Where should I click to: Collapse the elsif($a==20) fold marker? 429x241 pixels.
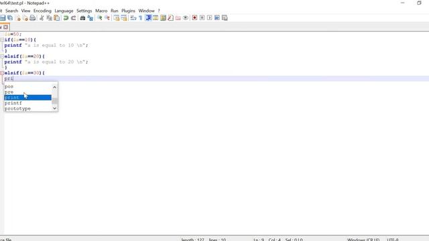[x=2, y=56]
